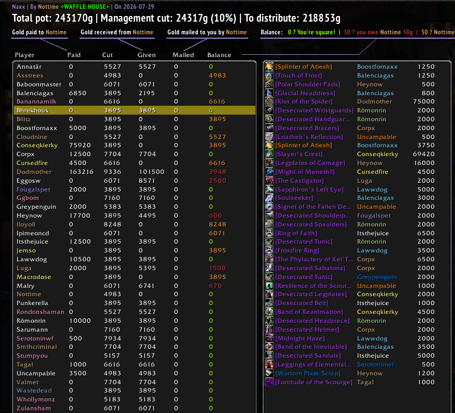Select the Iloyoll player row
This screenshot has height=413, width=455.
pyautogui.click(x=135, y=224)
